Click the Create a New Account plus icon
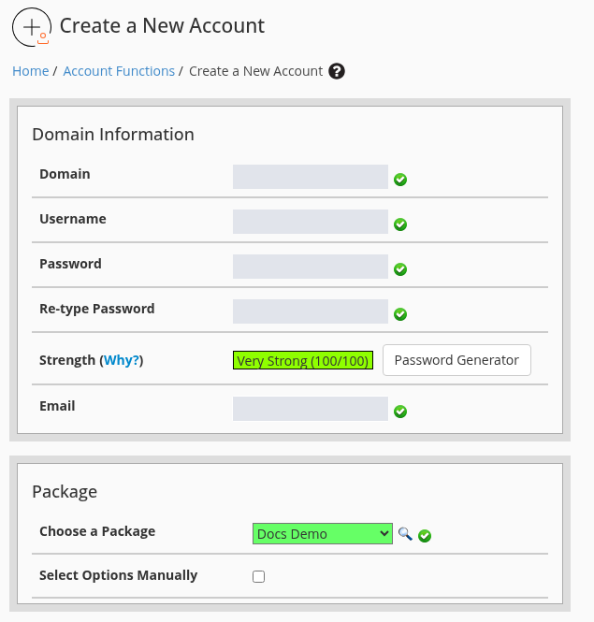Screen dimensions: 594x622 click(x=32, y=27)
